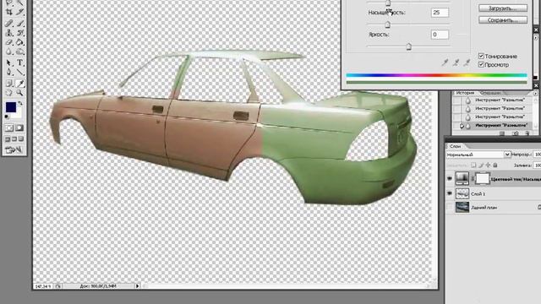This screenshot has width=541, height=304.
Task: Uncheck the Просмотр (Preview) checkbox
Action: 481,64
